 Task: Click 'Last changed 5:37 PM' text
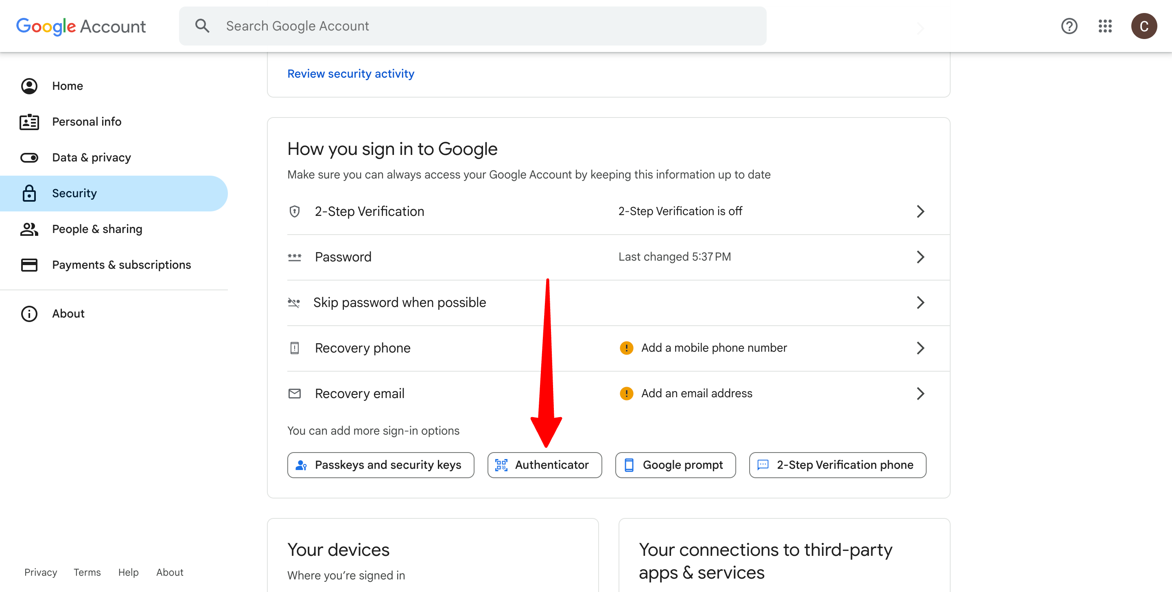[675, 257]
